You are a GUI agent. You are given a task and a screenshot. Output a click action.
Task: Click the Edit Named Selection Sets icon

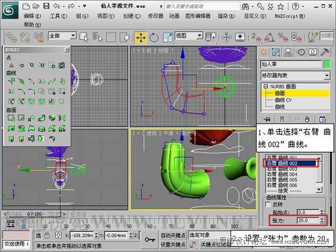click(312, 37)
